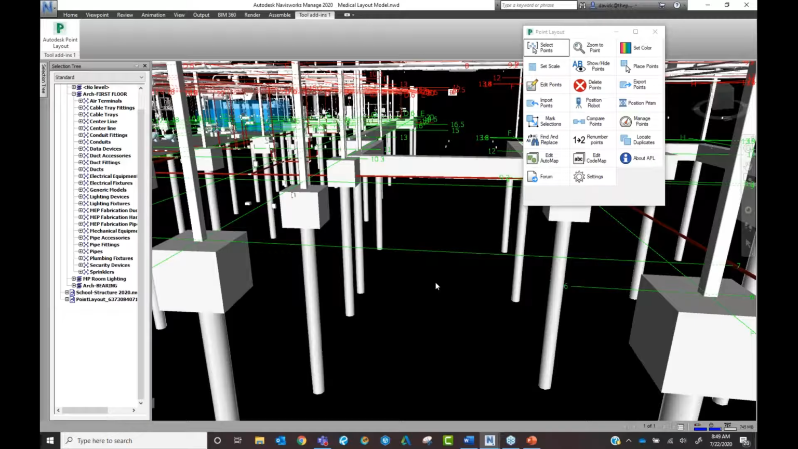Select the Generic Models tree item
Image resolution: width=798 pixels, height=449 pixels.
108,190
